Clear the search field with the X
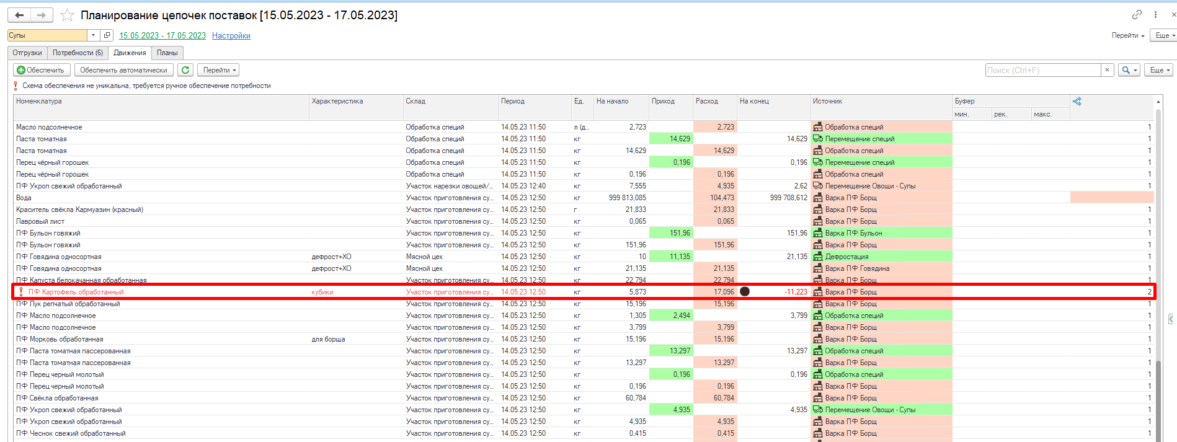This screenshot has height=442, width=1177. pyautogui.click(x=1107, y=70)
